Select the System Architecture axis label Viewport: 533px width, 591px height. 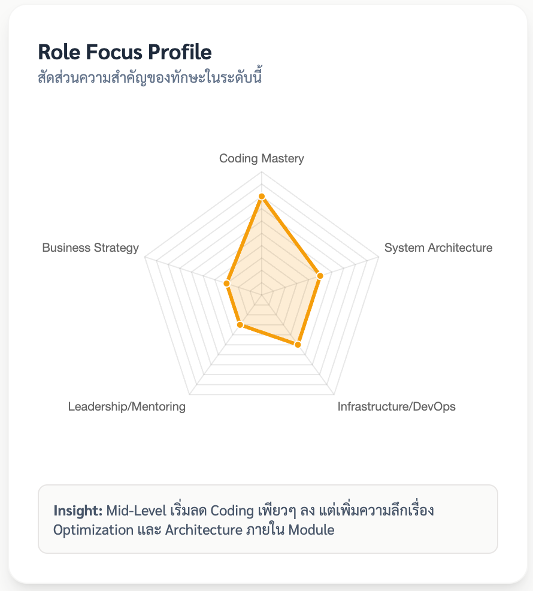coord(438,248)
